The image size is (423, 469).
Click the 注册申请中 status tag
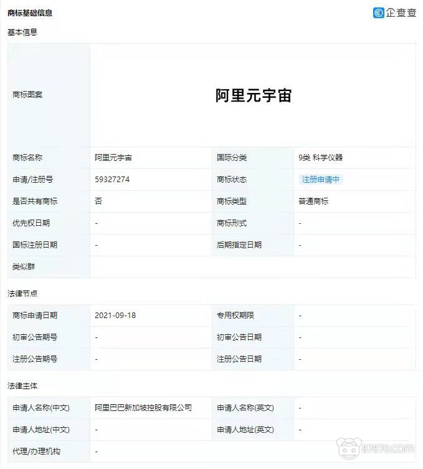click(x=321, y=180)
